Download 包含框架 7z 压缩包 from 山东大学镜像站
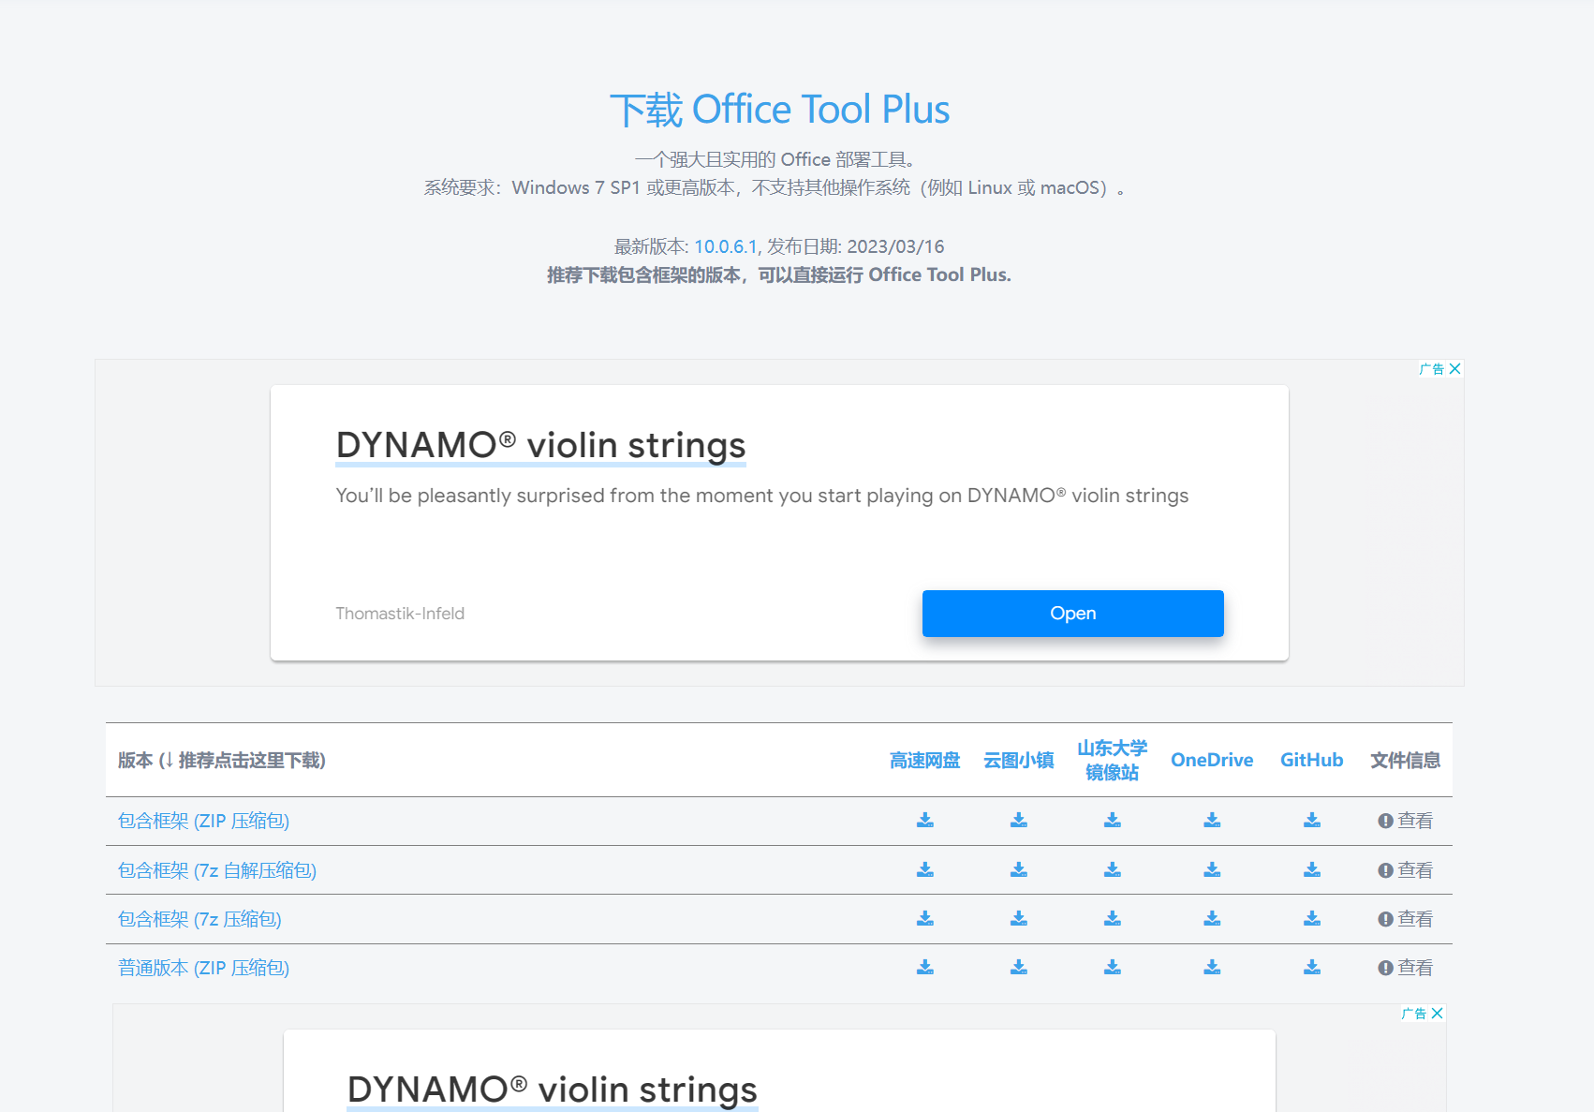The height and width of the screenshot is (1112, 1594). point(1113,919)
